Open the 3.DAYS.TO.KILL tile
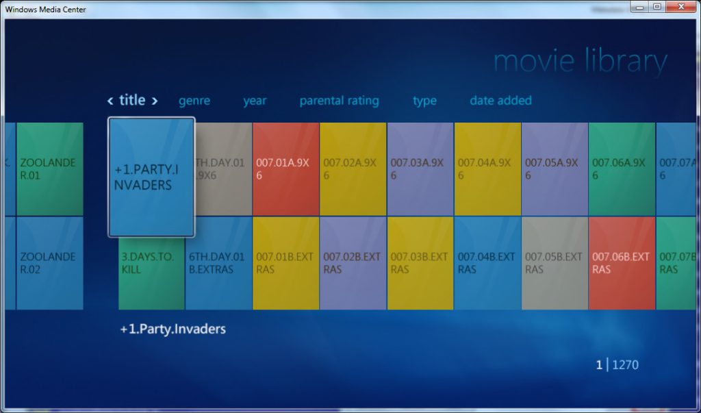 [151, 273]
